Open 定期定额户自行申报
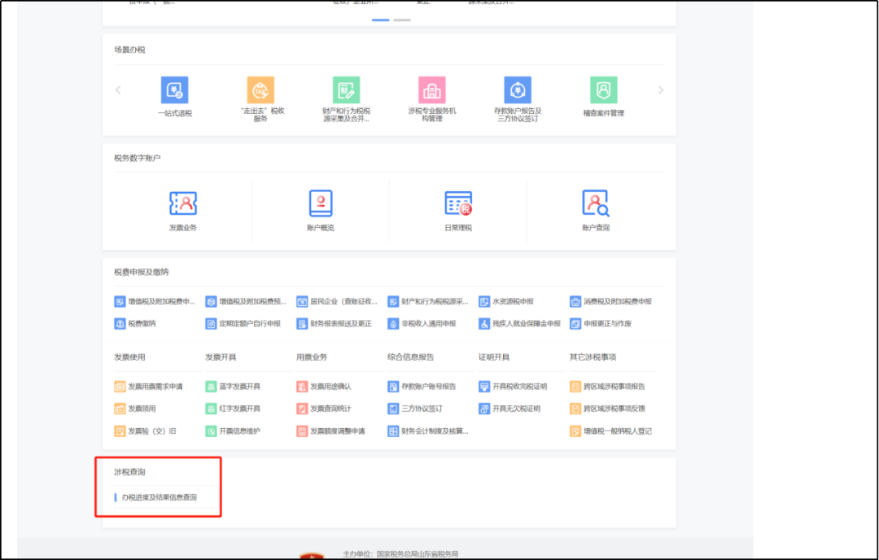The width and height of the screenshot is (879, 560). [x=243, y=323]
